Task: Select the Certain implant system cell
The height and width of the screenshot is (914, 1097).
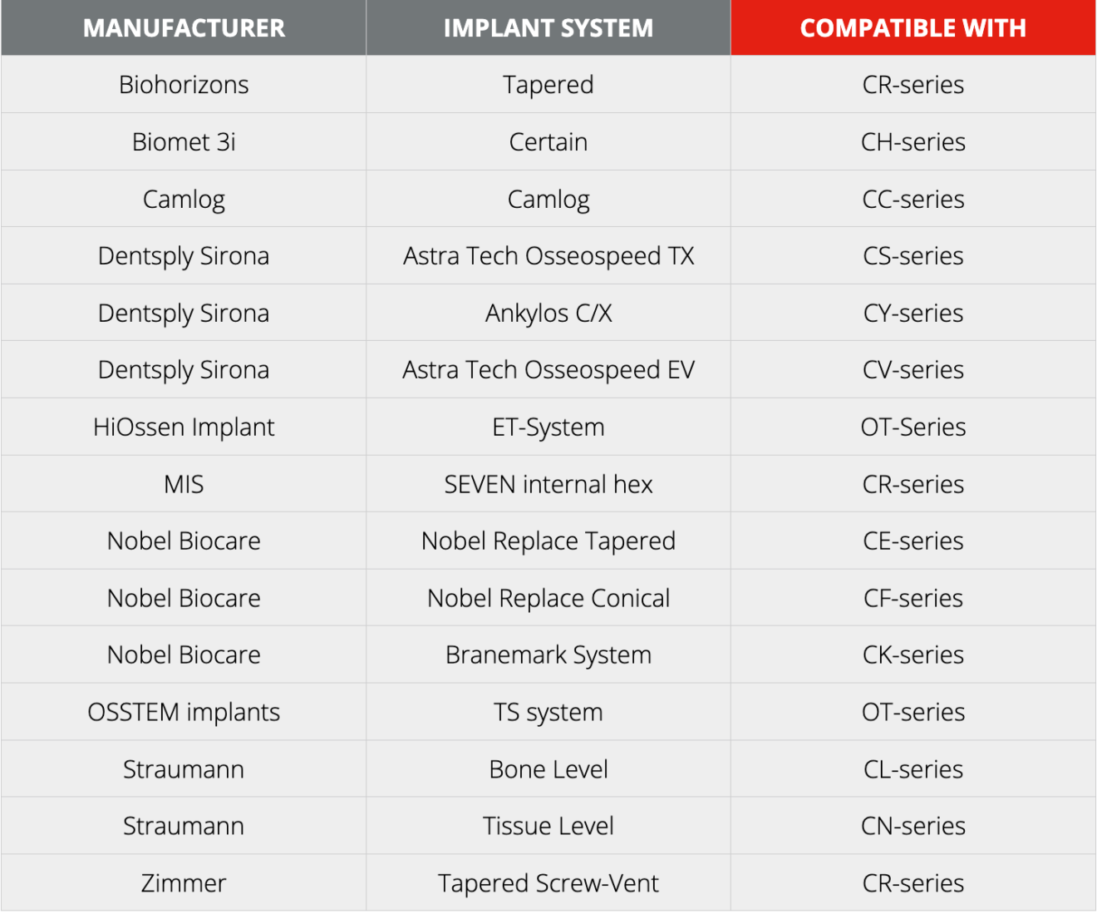Action: pos(548,142)
